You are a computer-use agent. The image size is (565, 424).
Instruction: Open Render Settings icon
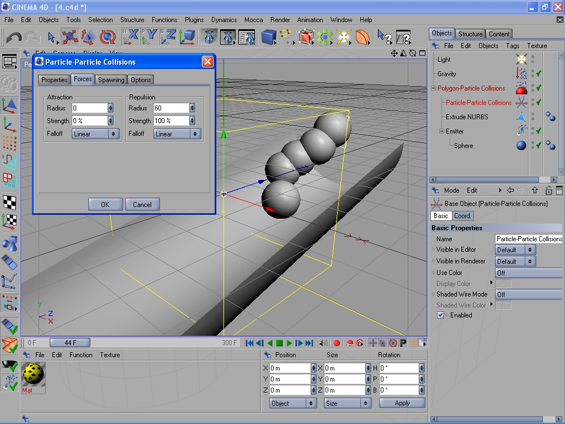click(x=247, y=37)
